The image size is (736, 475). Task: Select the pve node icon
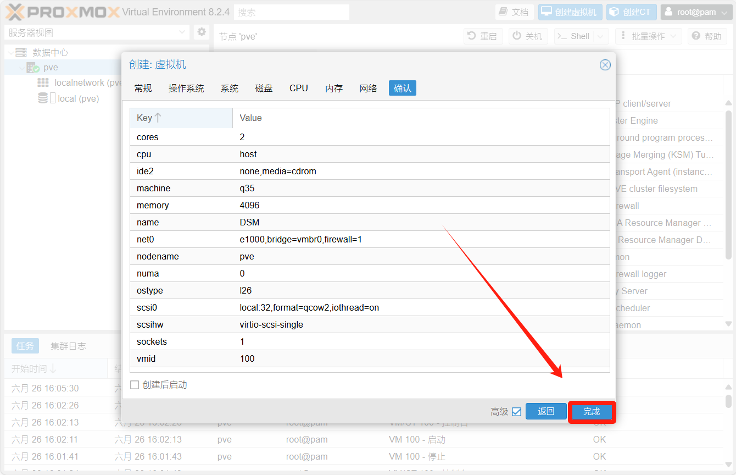click(33, 68)
